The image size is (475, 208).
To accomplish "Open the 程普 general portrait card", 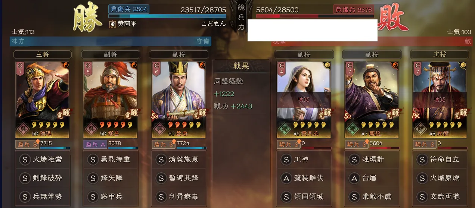I will point(110,100).
